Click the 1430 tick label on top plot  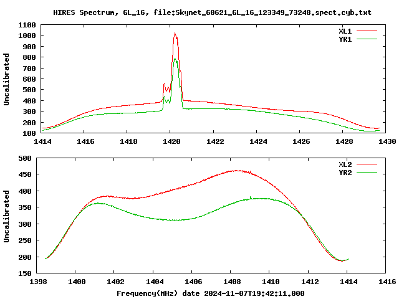pos(387,141)
